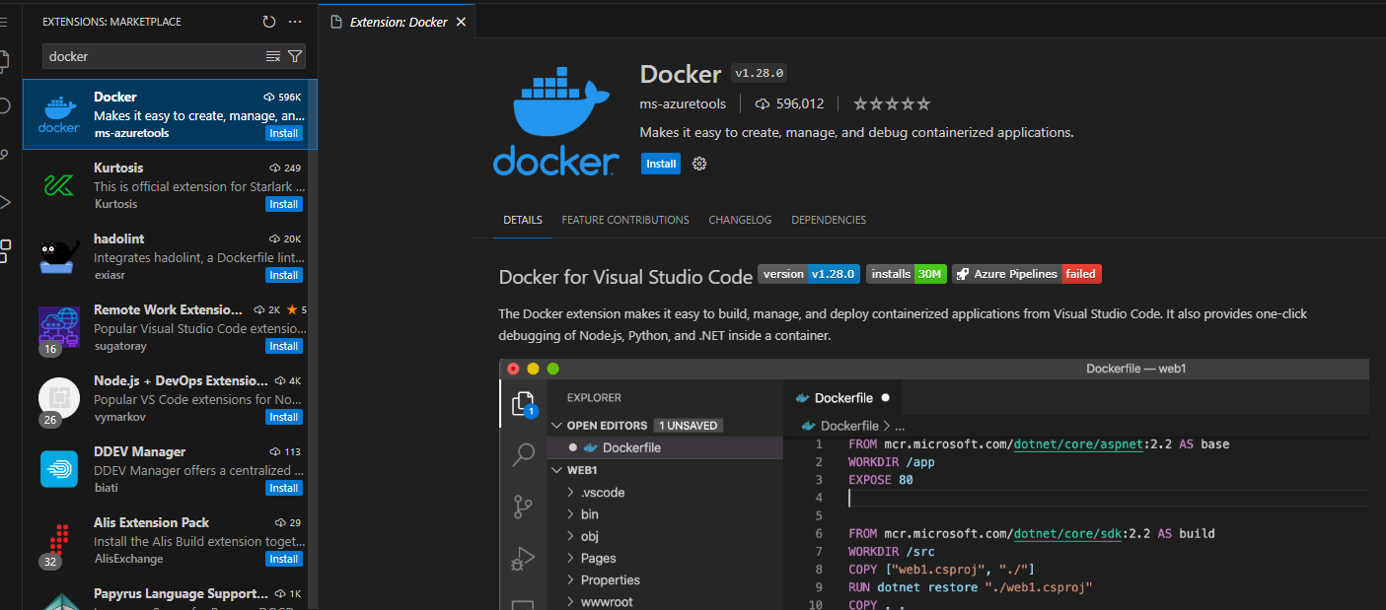Click the pack count badge 26
Image resolution: width=1386 pixels, height=610 pixels.
50,419
